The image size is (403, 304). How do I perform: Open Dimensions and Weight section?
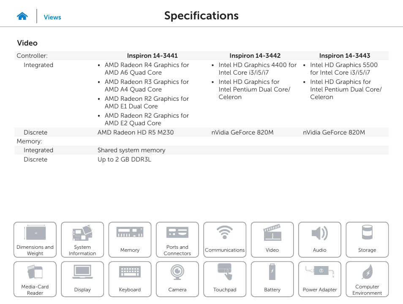pos(35,239)
